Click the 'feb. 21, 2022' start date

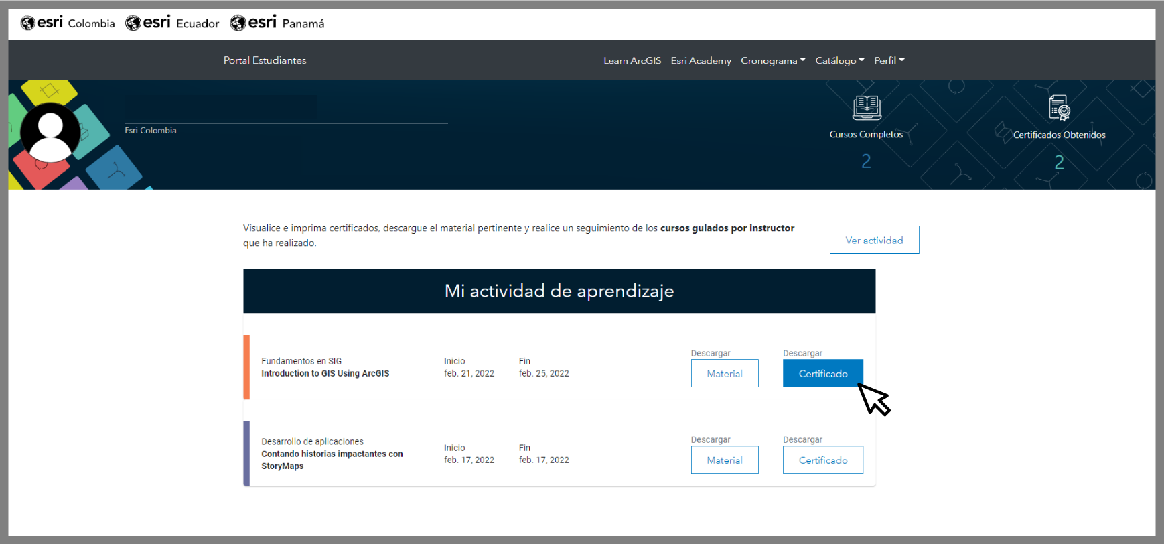[469, 373]
